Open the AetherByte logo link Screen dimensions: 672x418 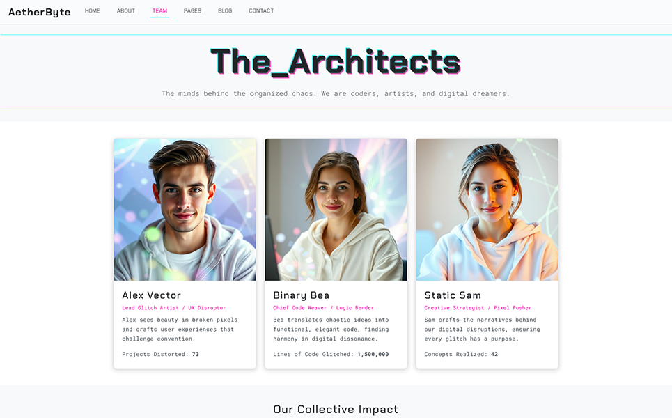[x=40, y=12]
